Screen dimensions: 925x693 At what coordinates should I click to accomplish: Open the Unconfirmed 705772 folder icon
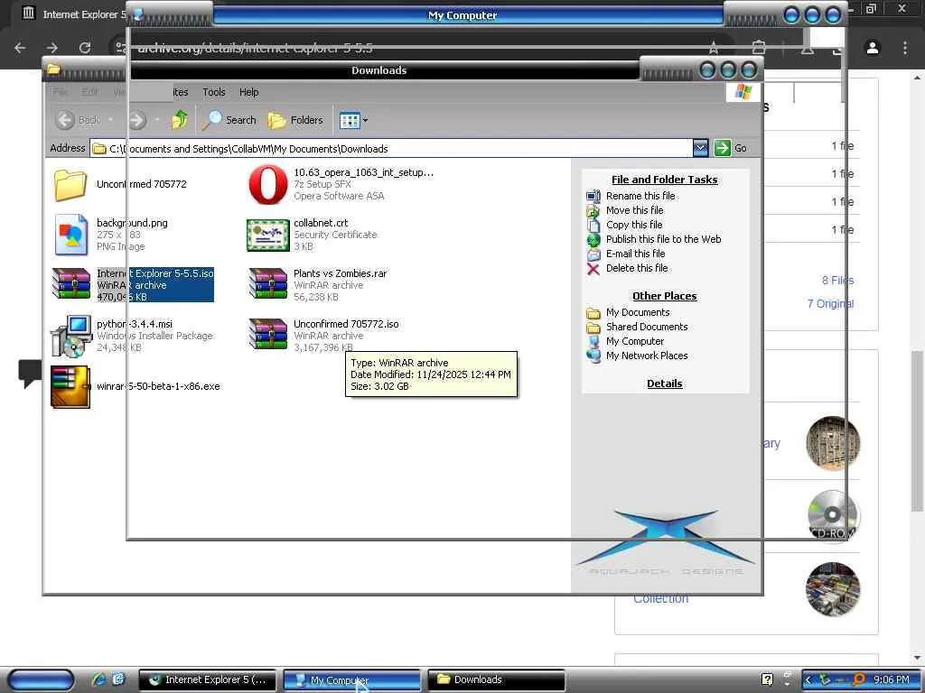[x=70, y=184]
